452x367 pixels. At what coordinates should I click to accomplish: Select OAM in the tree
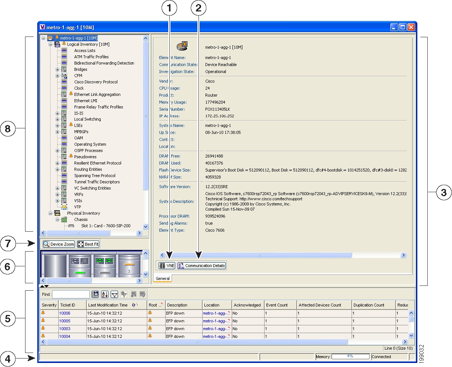[79, 138]
